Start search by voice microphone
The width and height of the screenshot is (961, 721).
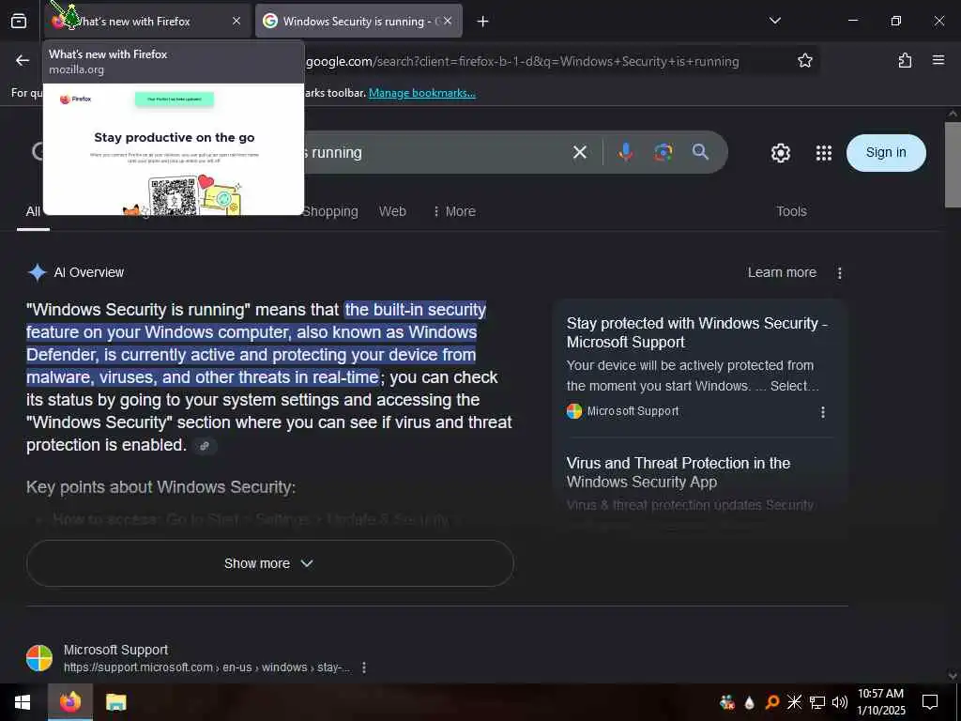(625, 152)
